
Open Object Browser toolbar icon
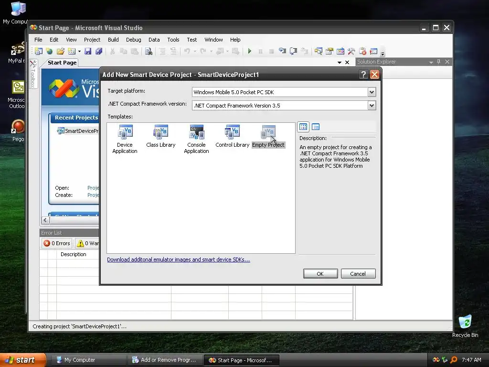pos(340,51)
